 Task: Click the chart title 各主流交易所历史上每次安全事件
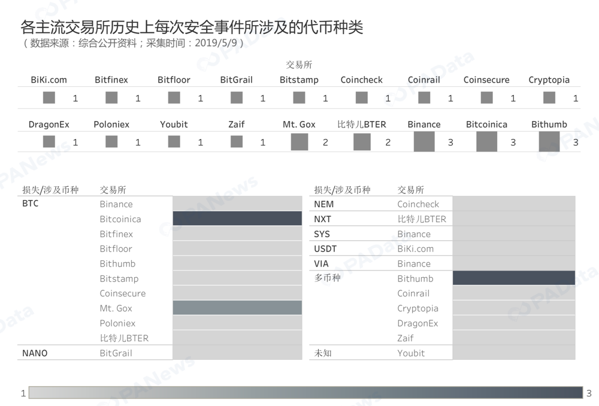click(x=192, y=27)
